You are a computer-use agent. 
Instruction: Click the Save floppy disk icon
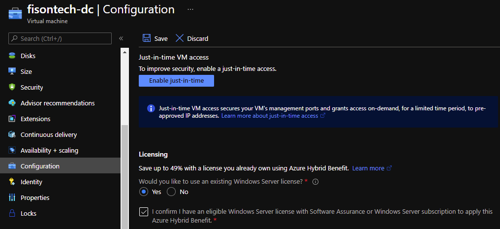click(147, 38)
